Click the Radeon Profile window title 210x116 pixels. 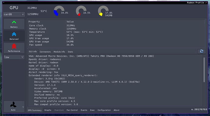[x=195, y=3]
